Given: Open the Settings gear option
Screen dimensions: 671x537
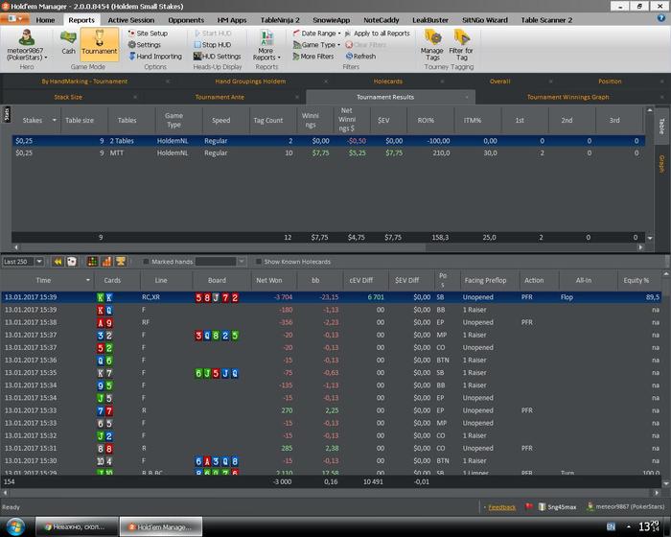Looking at the screenshot, I should (x=145, y=44).
